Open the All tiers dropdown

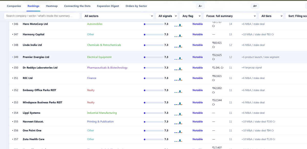click(x=271, y=16)
